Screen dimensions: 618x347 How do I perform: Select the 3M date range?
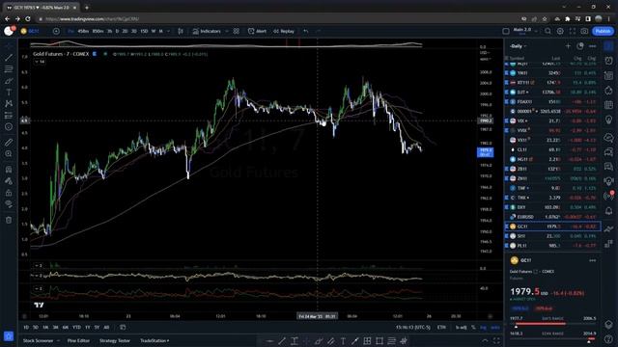click(x=56, y=328)
